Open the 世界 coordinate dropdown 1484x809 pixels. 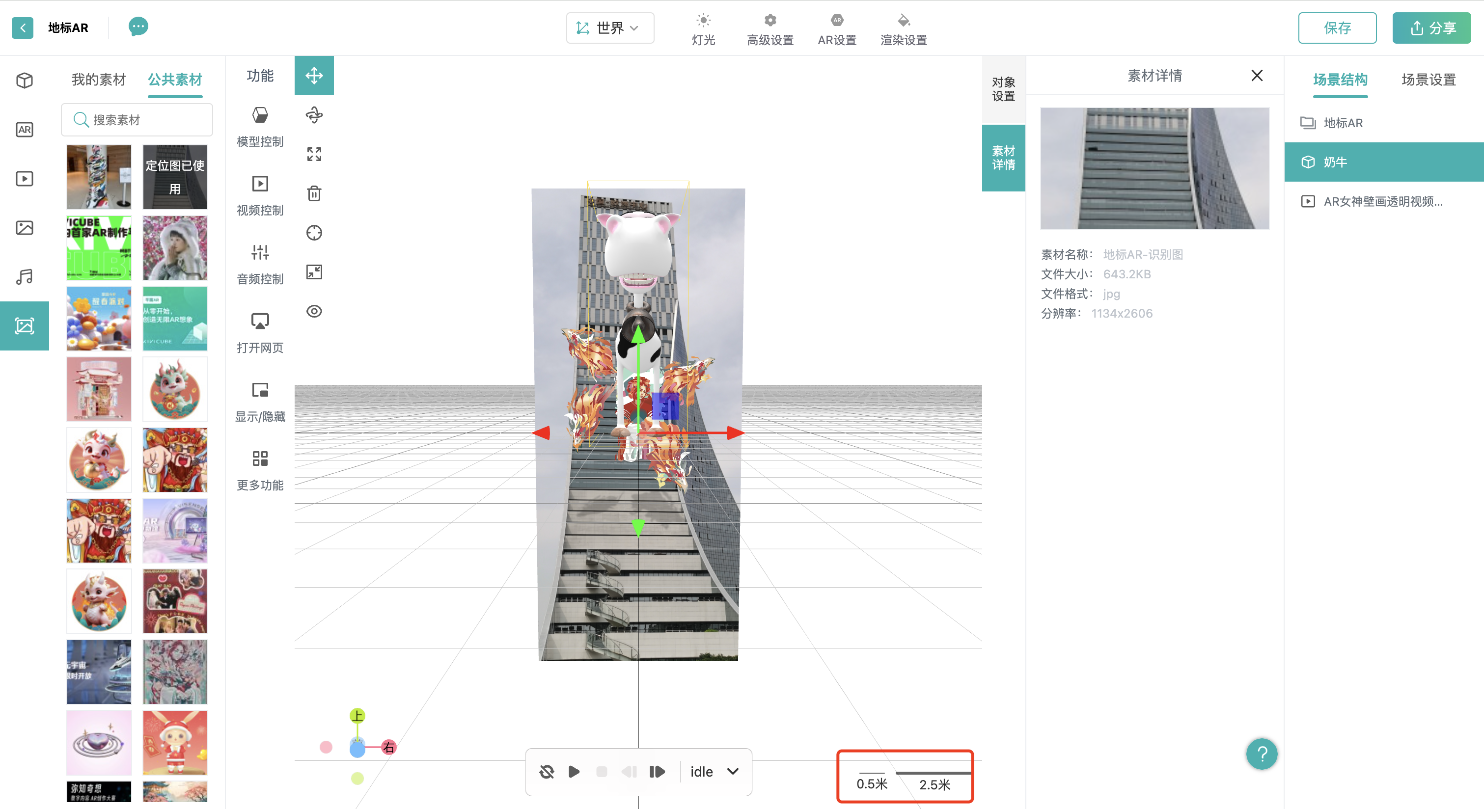(x=609, y=27)
